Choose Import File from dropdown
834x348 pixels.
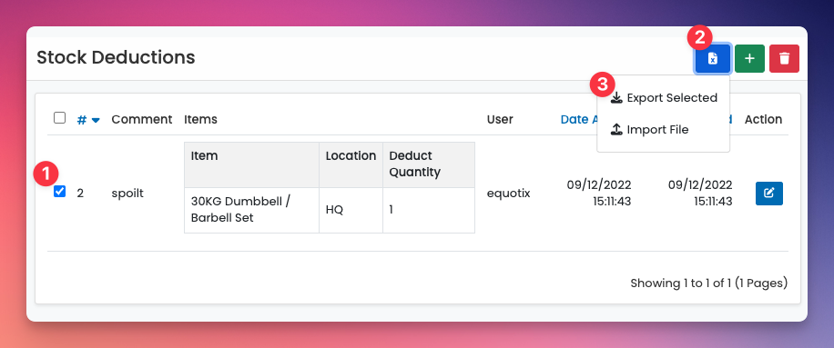point(664,130)
